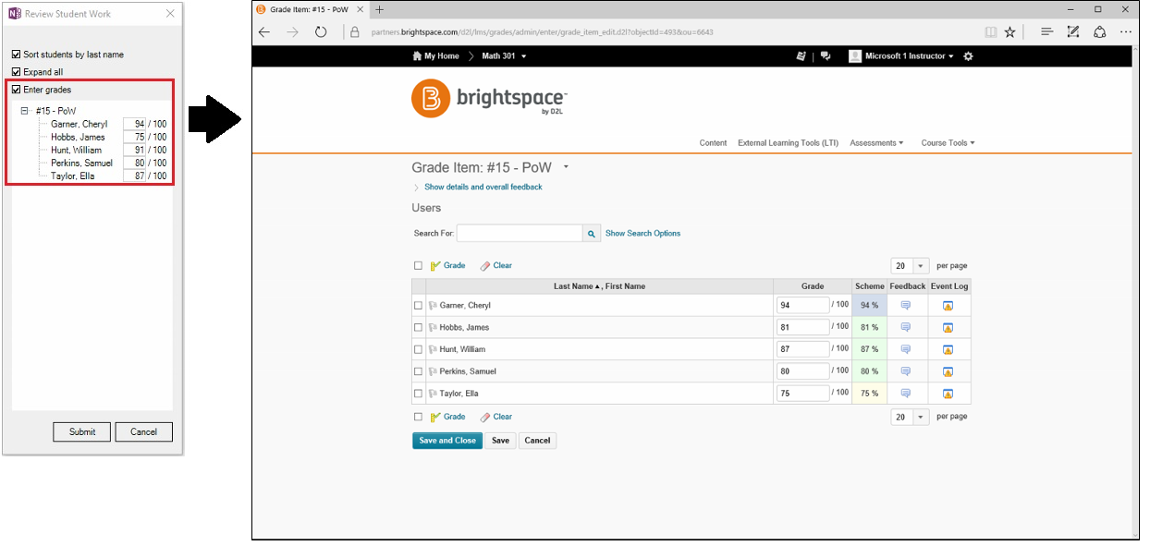Select checkbox for Perkins, Samuel row
Viewport: 1150px width, 546px height.
tap(418, 372)
